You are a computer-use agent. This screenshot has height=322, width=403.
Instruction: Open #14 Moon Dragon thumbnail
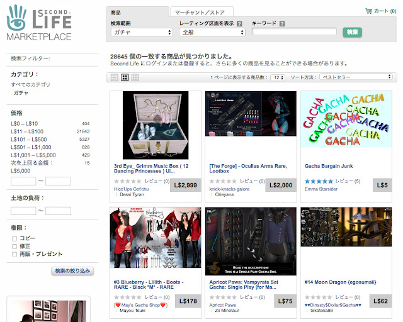point(346,227)
